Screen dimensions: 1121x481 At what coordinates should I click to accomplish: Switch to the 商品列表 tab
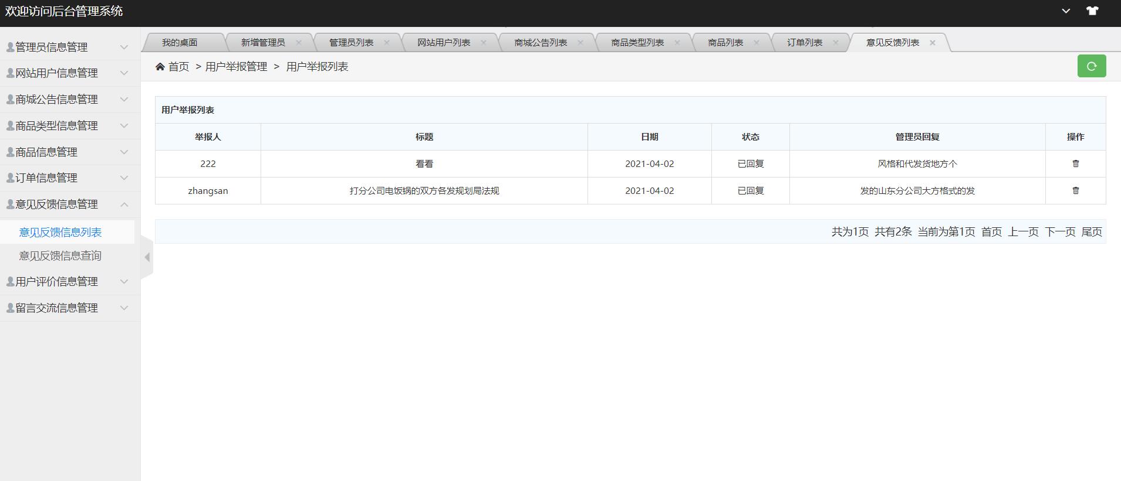click(725, 43)
